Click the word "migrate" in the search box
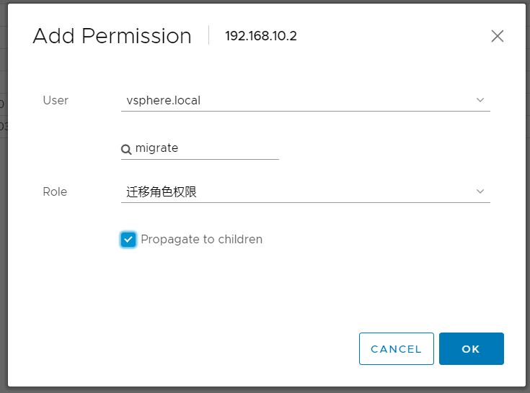 point(156,148)
